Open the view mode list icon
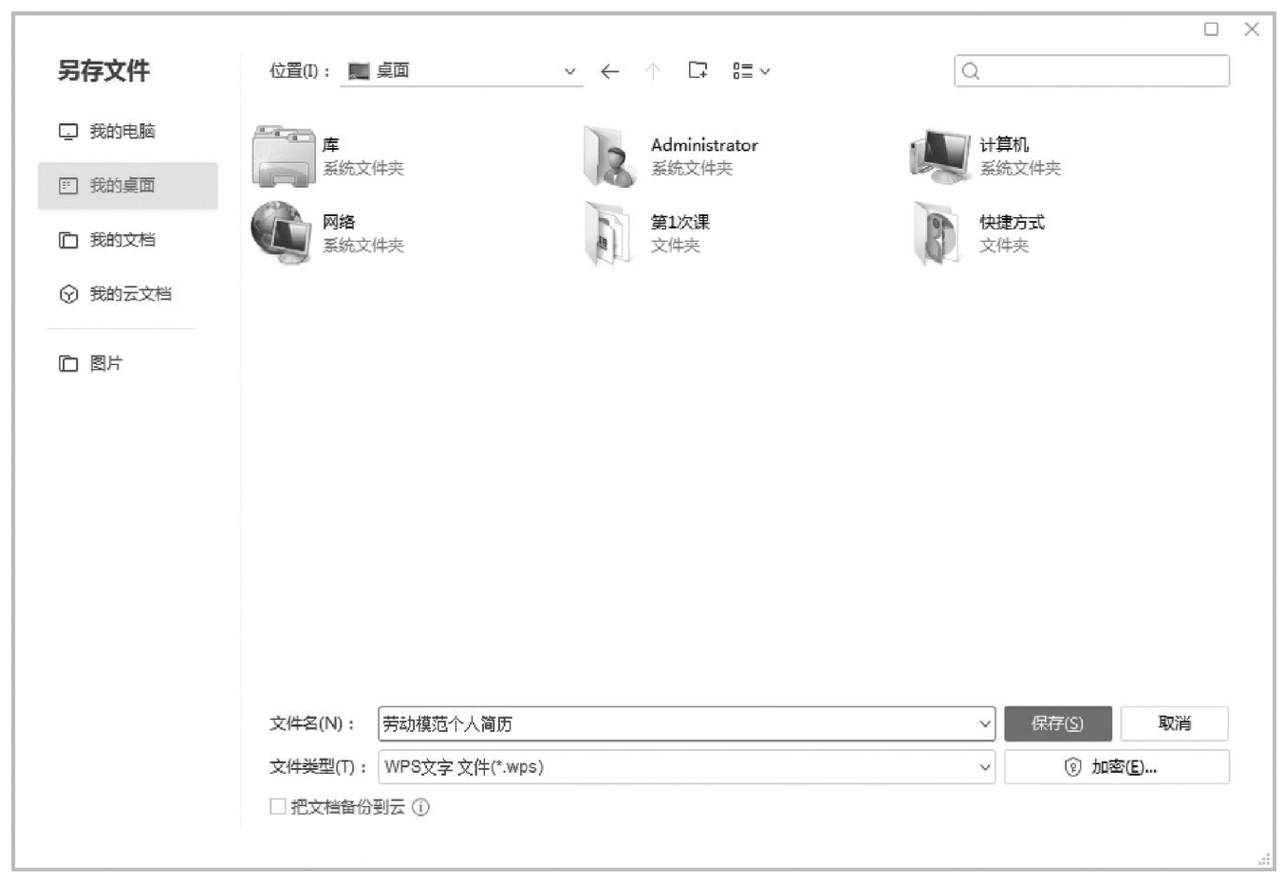The height and width of the screenshot is (879, 1284). [751, 71]
